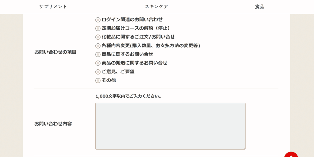
Task: Click the textarea resize grip corner
Action: 244,148
